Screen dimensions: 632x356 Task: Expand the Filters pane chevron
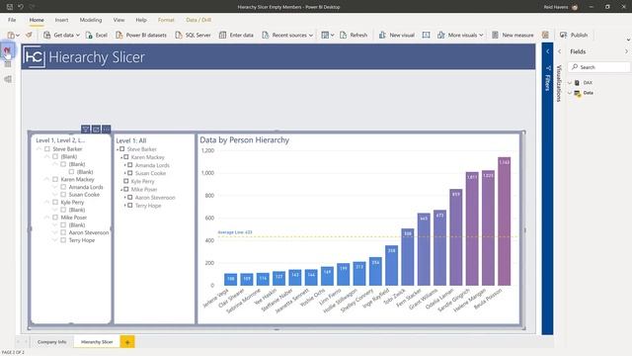pos(547,51)
